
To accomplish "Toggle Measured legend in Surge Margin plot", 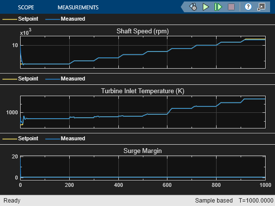I will pyautogui.click(x=65, y=138).
